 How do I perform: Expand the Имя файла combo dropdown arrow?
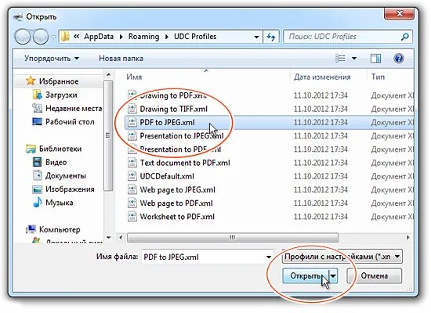(269, 257)
